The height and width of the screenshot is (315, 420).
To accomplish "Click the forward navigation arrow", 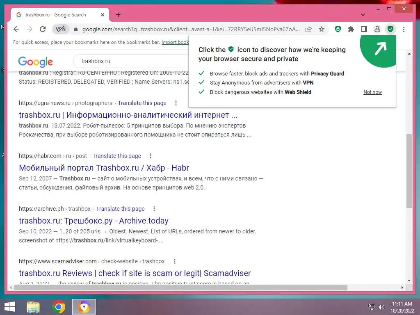I will pyautogui.click(x=30, y=29).
